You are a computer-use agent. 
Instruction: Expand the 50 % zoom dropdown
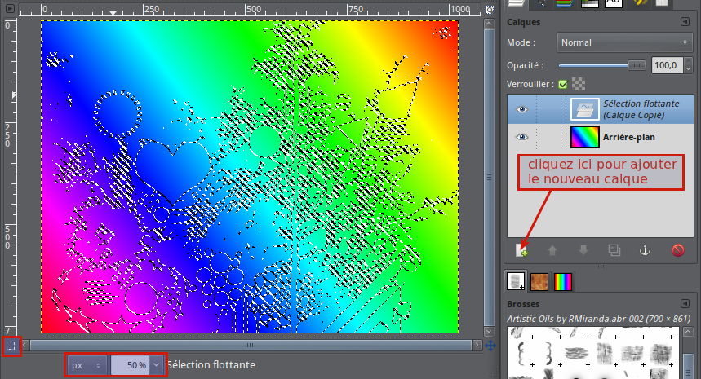coord(154,365)
